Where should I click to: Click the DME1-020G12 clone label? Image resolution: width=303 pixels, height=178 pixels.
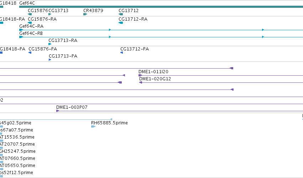point(155,79)
